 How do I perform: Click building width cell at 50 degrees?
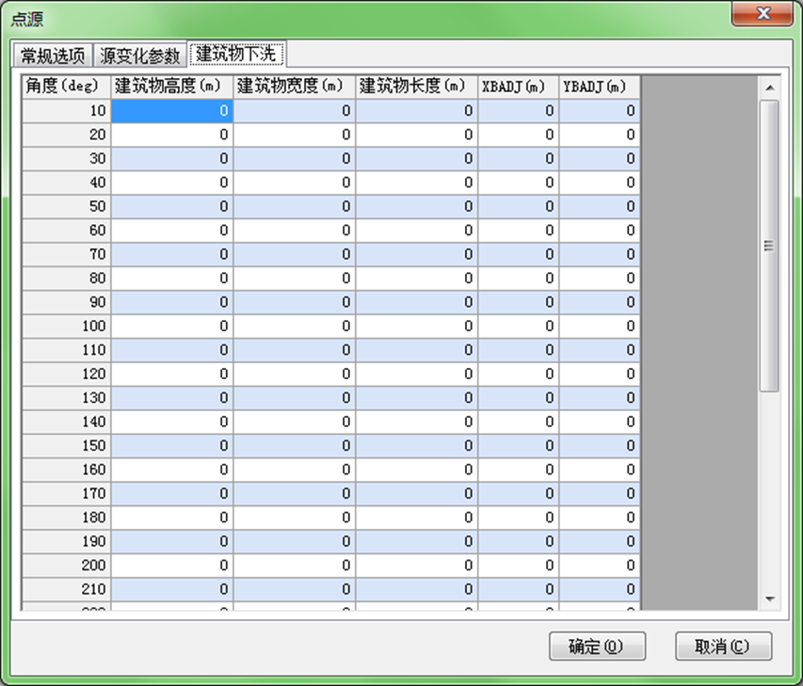click(294, 206)
